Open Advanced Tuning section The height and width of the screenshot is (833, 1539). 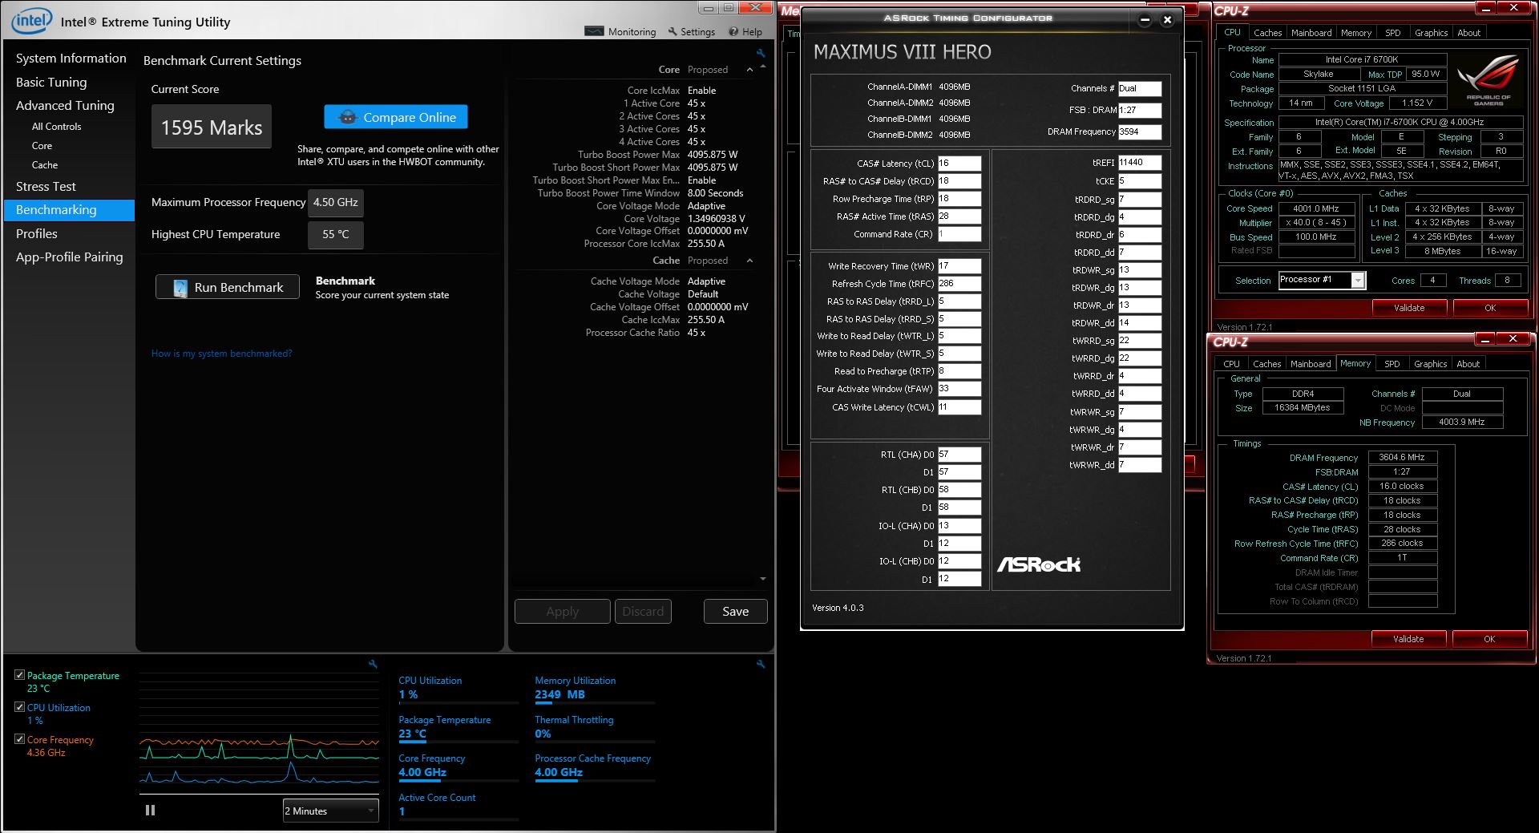65,105
